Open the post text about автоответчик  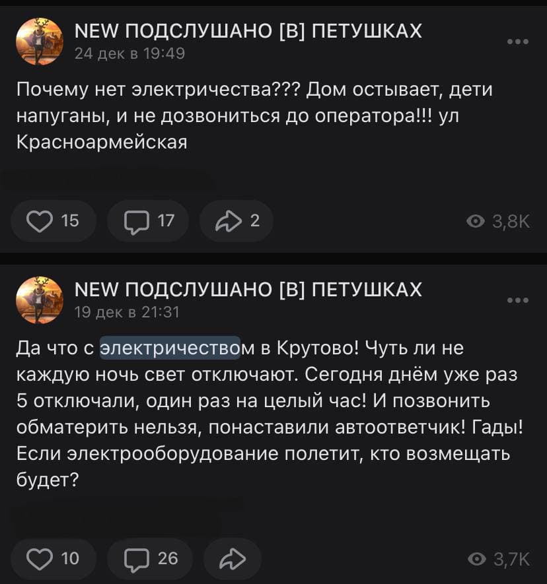[270, 414]
